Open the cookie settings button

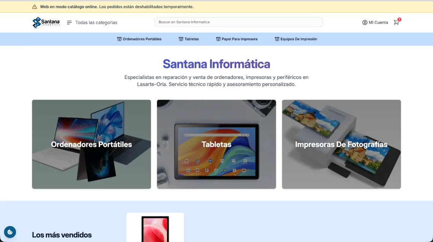click(10, 232)
